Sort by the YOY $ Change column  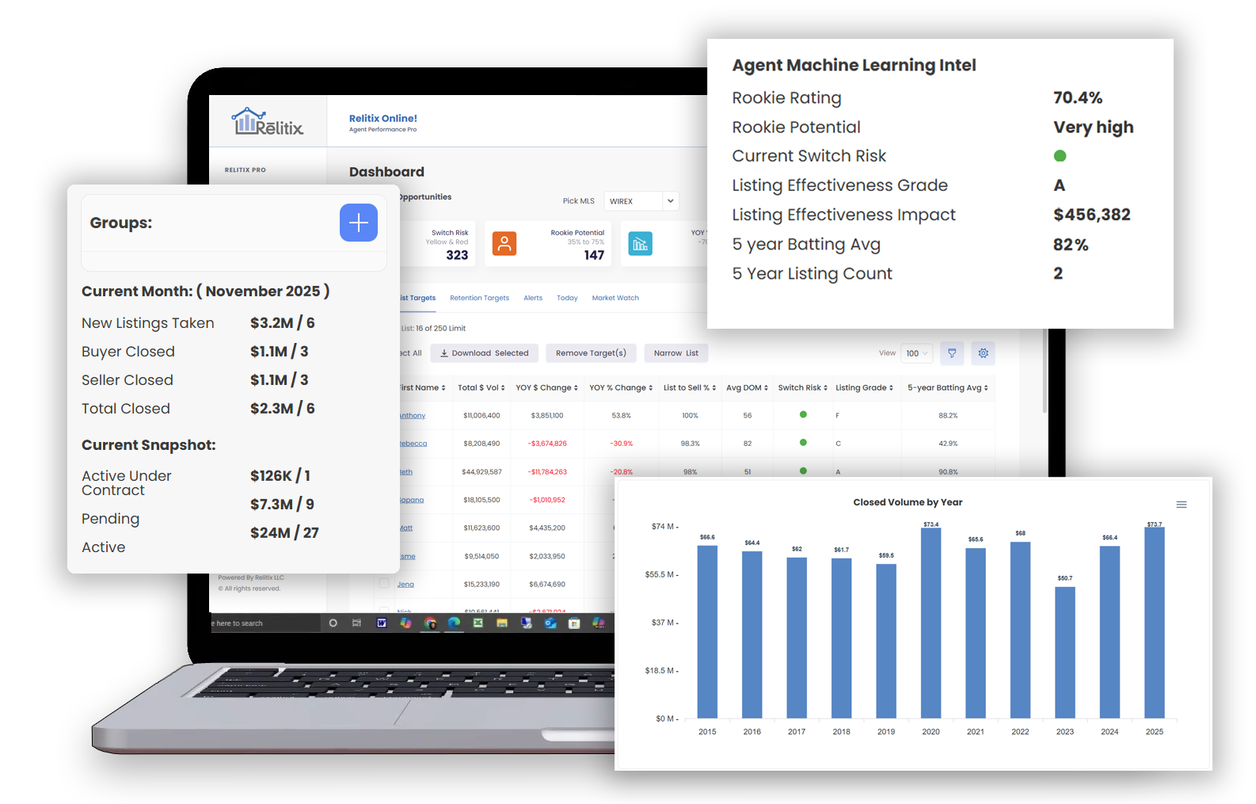tap(547, 388)
